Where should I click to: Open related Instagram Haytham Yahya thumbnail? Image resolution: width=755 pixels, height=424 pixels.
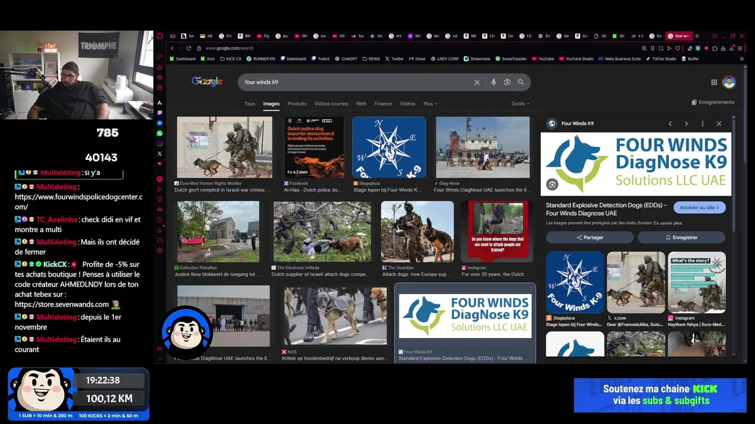[x=697, y=282]
